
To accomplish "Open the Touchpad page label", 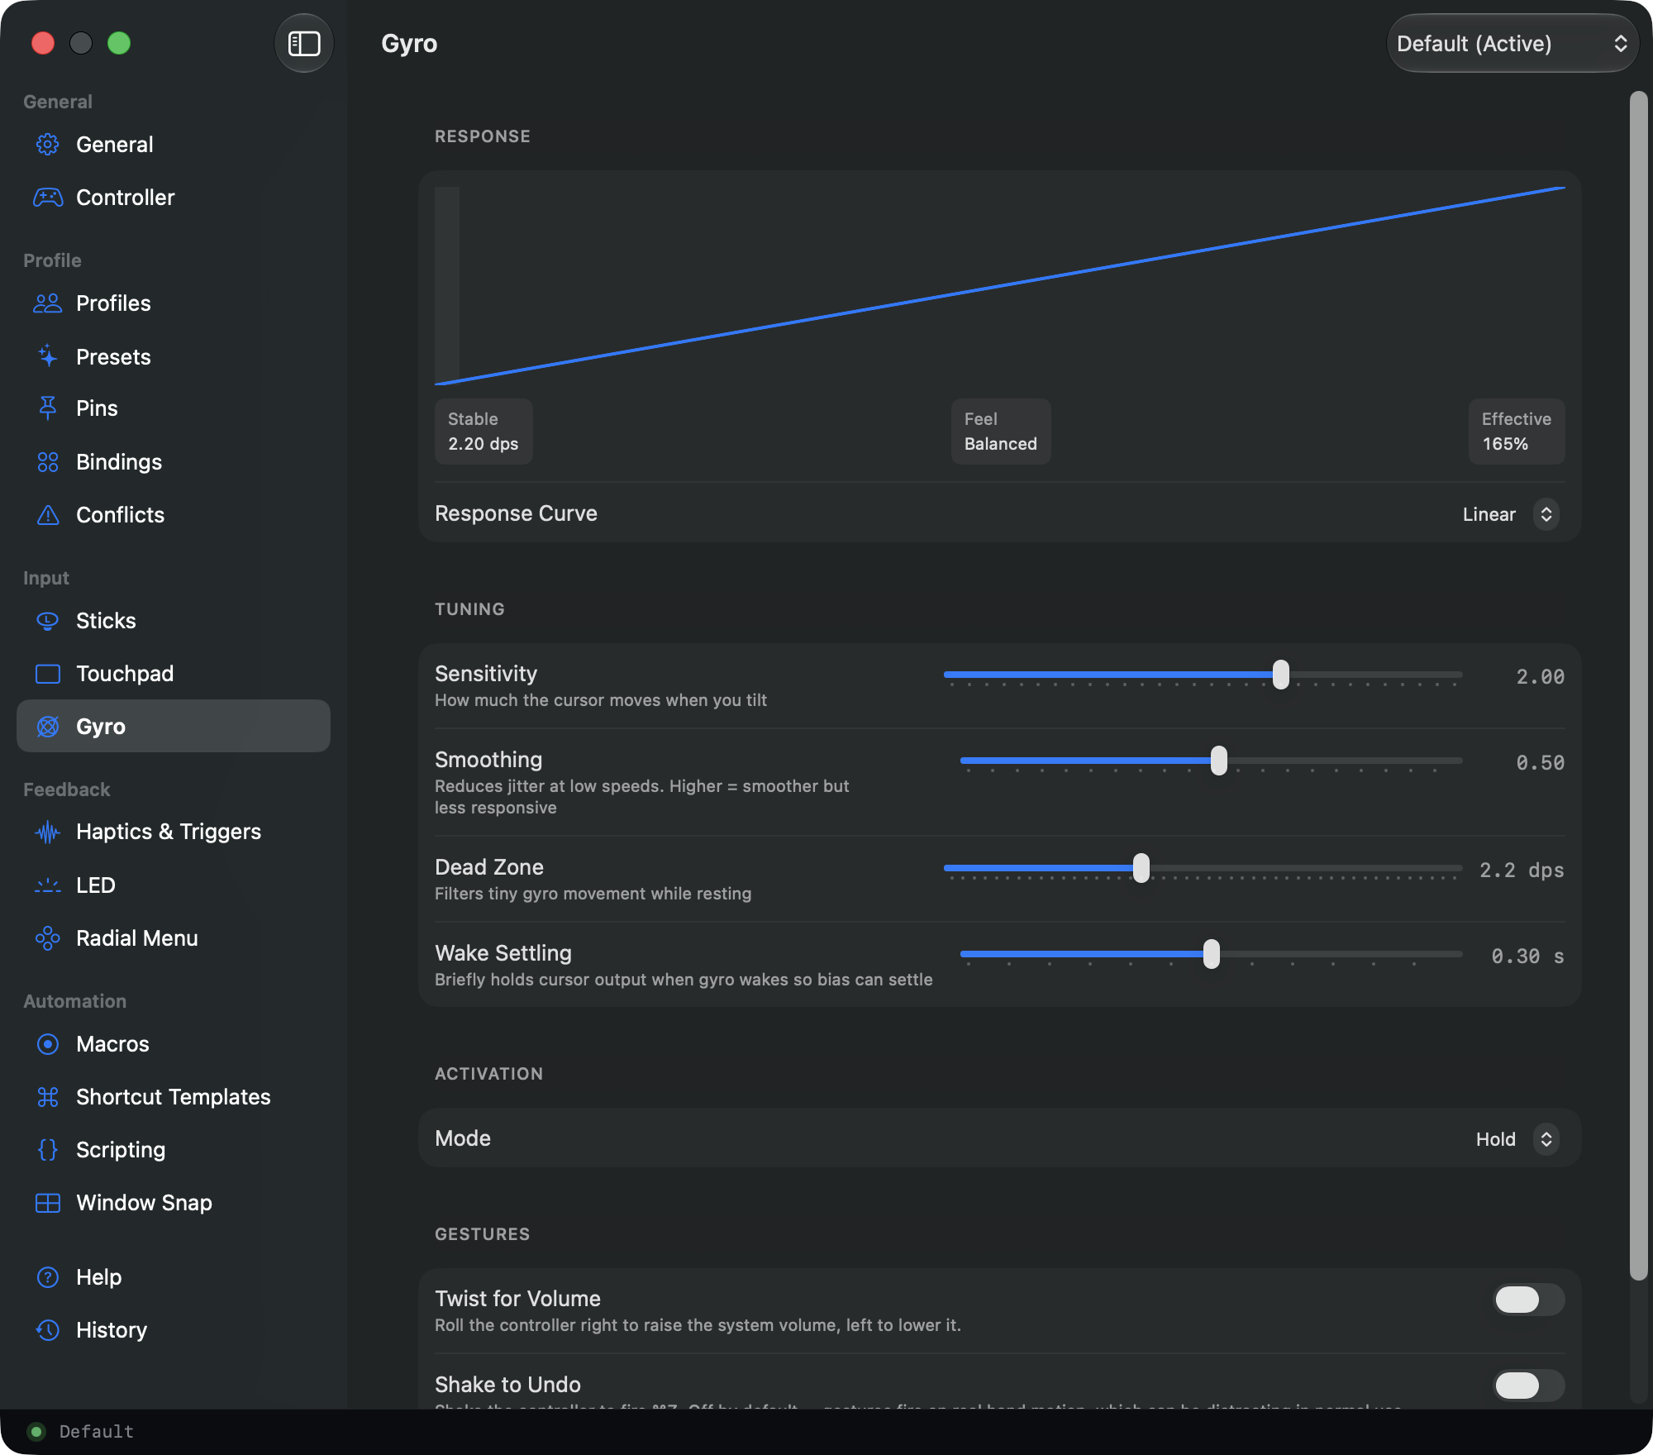I will 125,674.
